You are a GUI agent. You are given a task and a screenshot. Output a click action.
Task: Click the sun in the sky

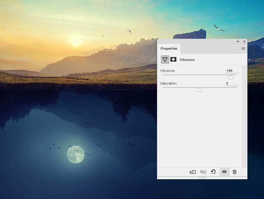click(x=76, y=41)
